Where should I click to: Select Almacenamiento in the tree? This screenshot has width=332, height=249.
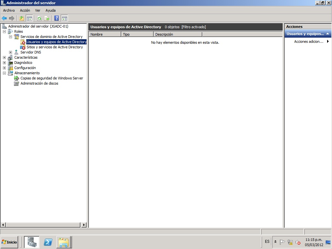(27, 73)
